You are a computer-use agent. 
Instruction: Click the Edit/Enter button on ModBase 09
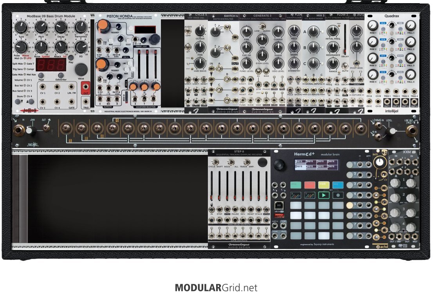61,75
